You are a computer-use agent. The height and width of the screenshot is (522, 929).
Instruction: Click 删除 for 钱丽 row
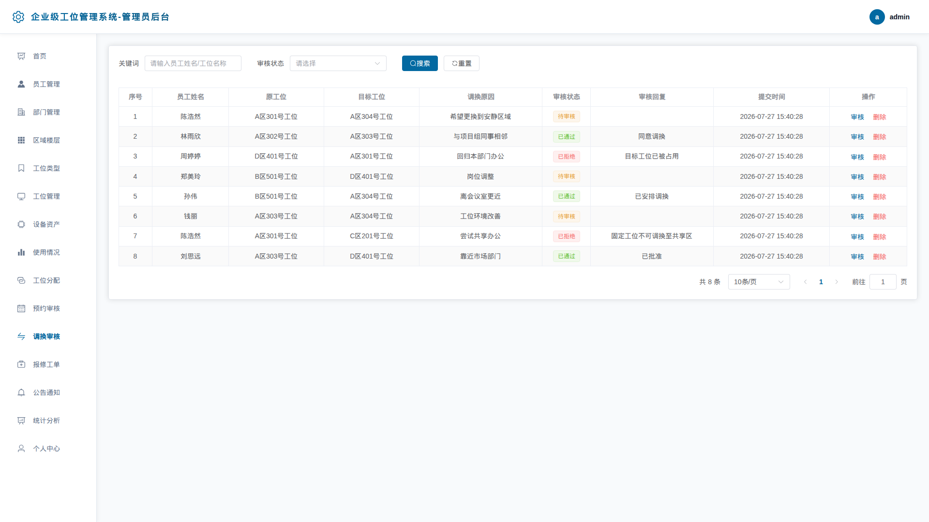(x=879, y=217)
